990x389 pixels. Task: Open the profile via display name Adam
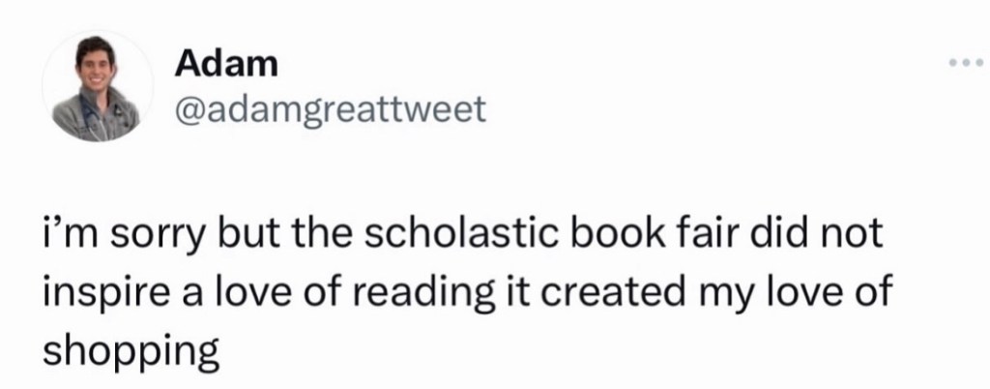pyautogui.click(x=227, y=65)
